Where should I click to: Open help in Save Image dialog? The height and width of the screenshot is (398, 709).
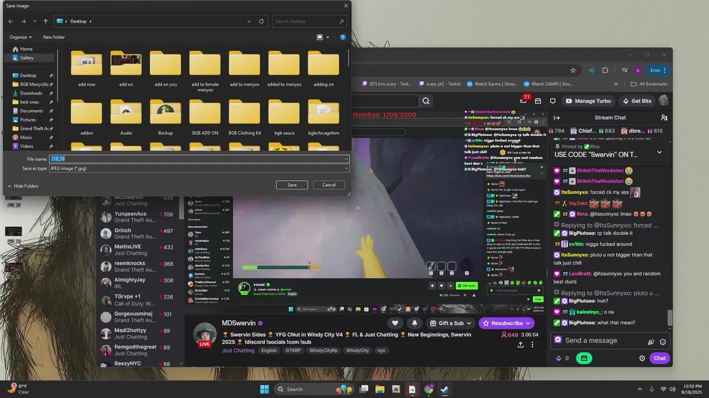(343, 37)
